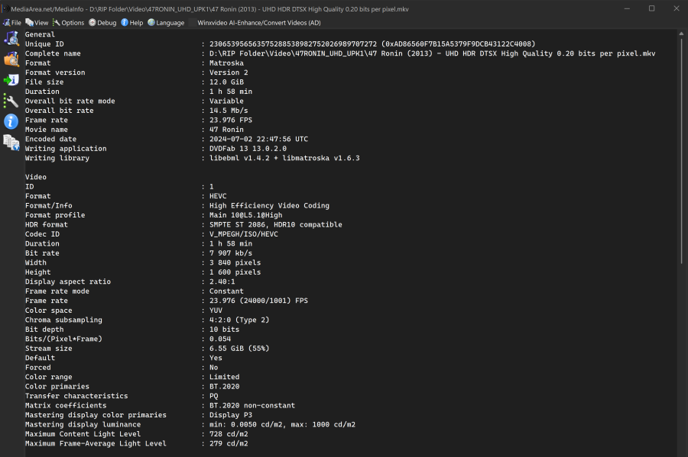This screenshot has height=457, width=688.
Task: Show the Help menu
Action: coord(132,23)
